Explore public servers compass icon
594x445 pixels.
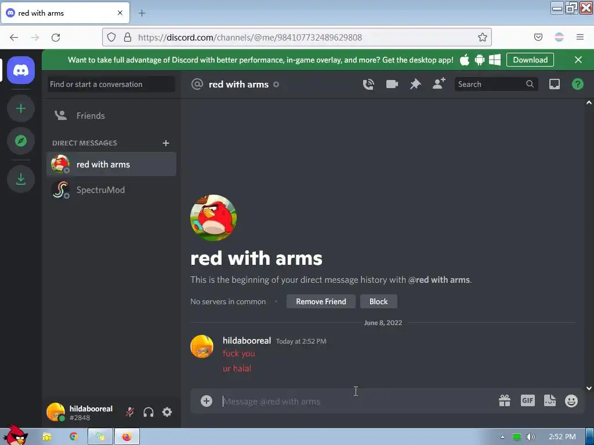21,141
